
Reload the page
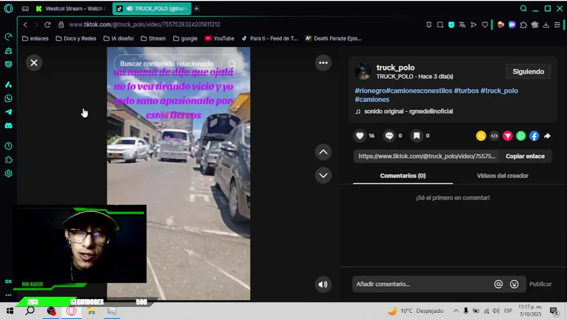click(x=47, y=24)
